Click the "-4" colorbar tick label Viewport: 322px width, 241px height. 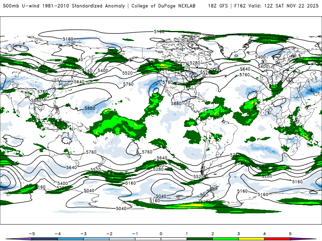tap(58, 234)
